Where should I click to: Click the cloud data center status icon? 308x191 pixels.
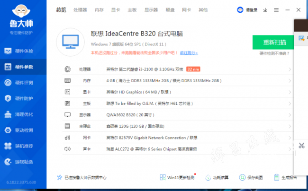coord(59,177)
